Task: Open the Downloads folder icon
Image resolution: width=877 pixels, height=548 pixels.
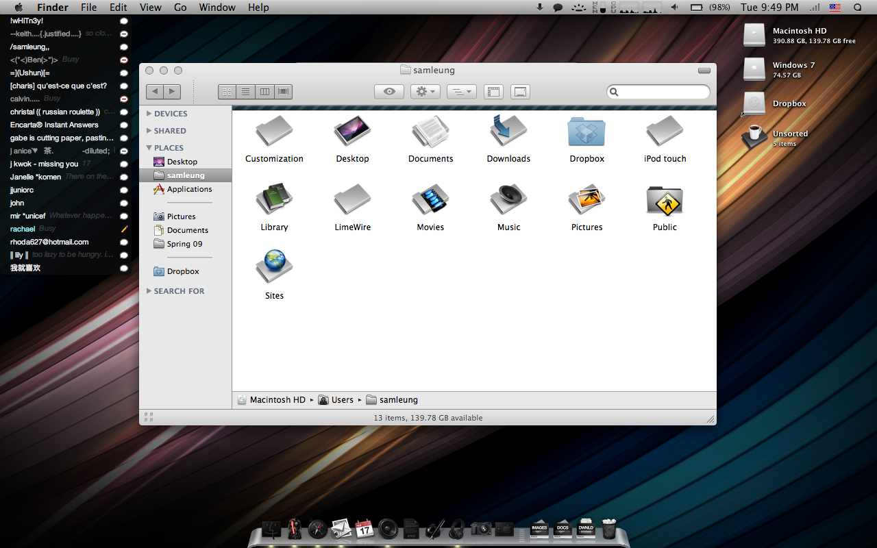Action: [x=508, y=132]
